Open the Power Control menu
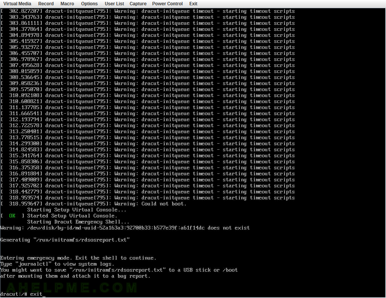 pos(167,4)
